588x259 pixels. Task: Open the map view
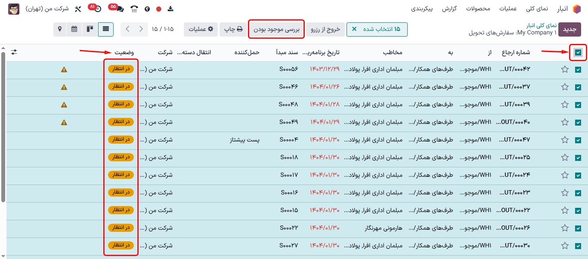coord(59,29)
